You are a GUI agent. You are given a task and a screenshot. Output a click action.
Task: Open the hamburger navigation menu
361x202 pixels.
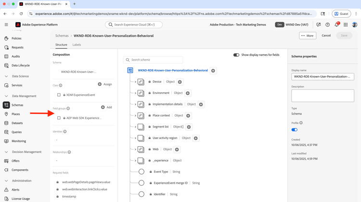pyautogui.click(x=6, y=25)
